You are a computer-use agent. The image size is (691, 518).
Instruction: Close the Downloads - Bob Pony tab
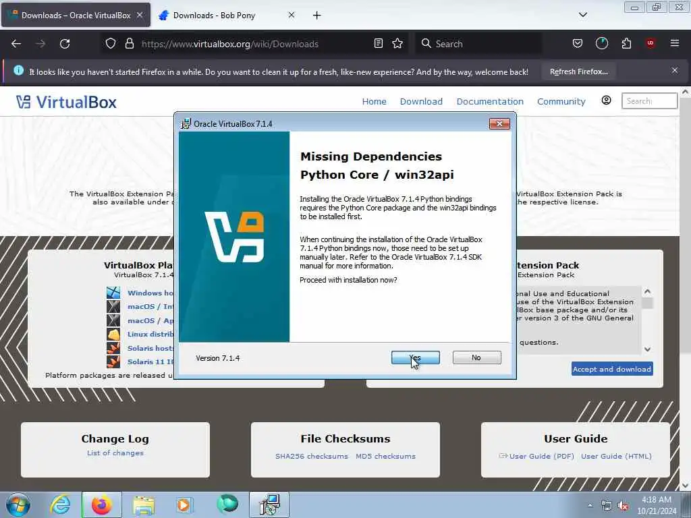pyautogui.click(x=292, y=15)
